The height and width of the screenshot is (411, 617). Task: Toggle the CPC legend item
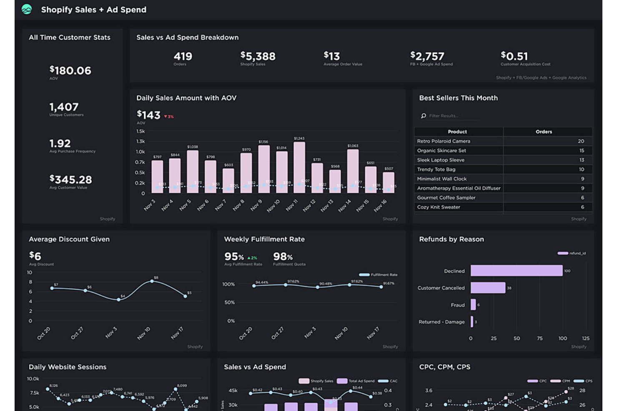pyautogui.click(x=537, y=381)
